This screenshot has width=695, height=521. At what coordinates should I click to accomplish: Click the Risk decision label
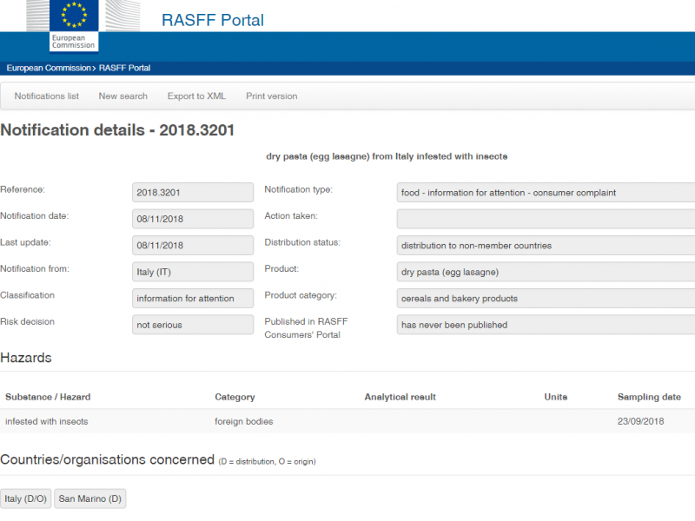(x=28, y=321)
